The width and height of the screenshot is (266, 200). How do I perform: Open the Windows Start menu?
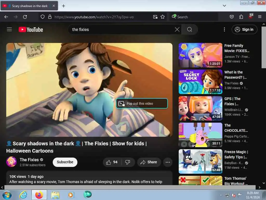(x=7, y=195)
